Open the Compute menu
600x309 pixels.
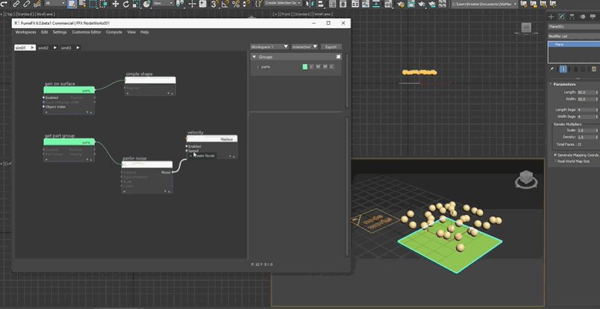tap(114, 32)
